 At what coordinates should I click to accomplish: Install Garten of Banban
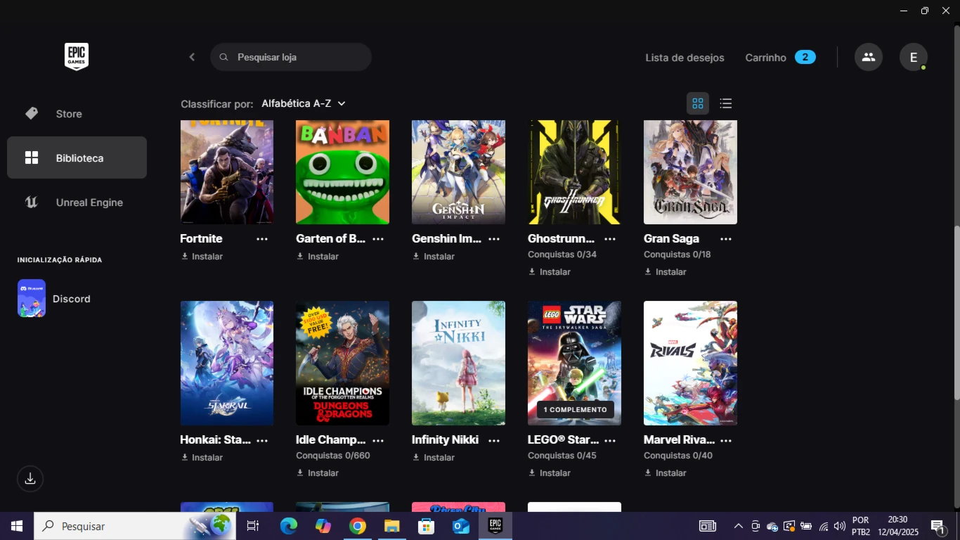[318, 257]
